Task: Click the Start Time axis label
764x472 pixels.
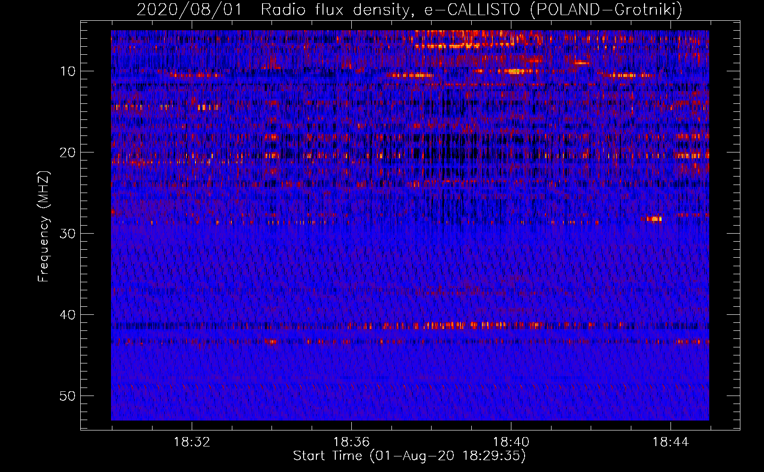Action: click(409, 456)
